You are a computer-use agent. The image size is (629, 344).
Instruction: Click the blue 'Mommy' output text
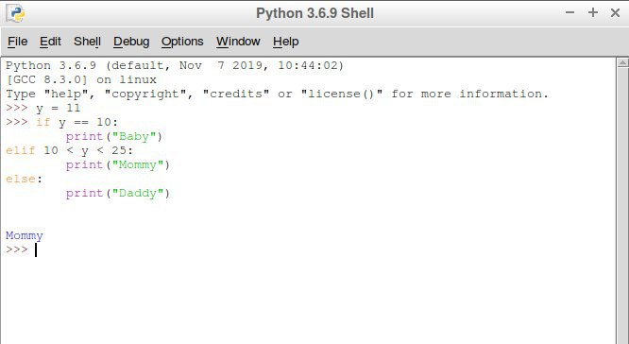point(24,235)
